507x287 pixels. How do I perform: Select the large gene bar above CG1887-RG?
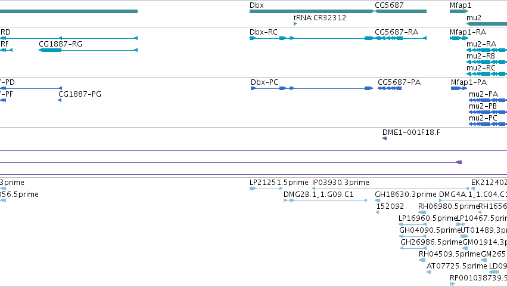(x=69, y=11)
